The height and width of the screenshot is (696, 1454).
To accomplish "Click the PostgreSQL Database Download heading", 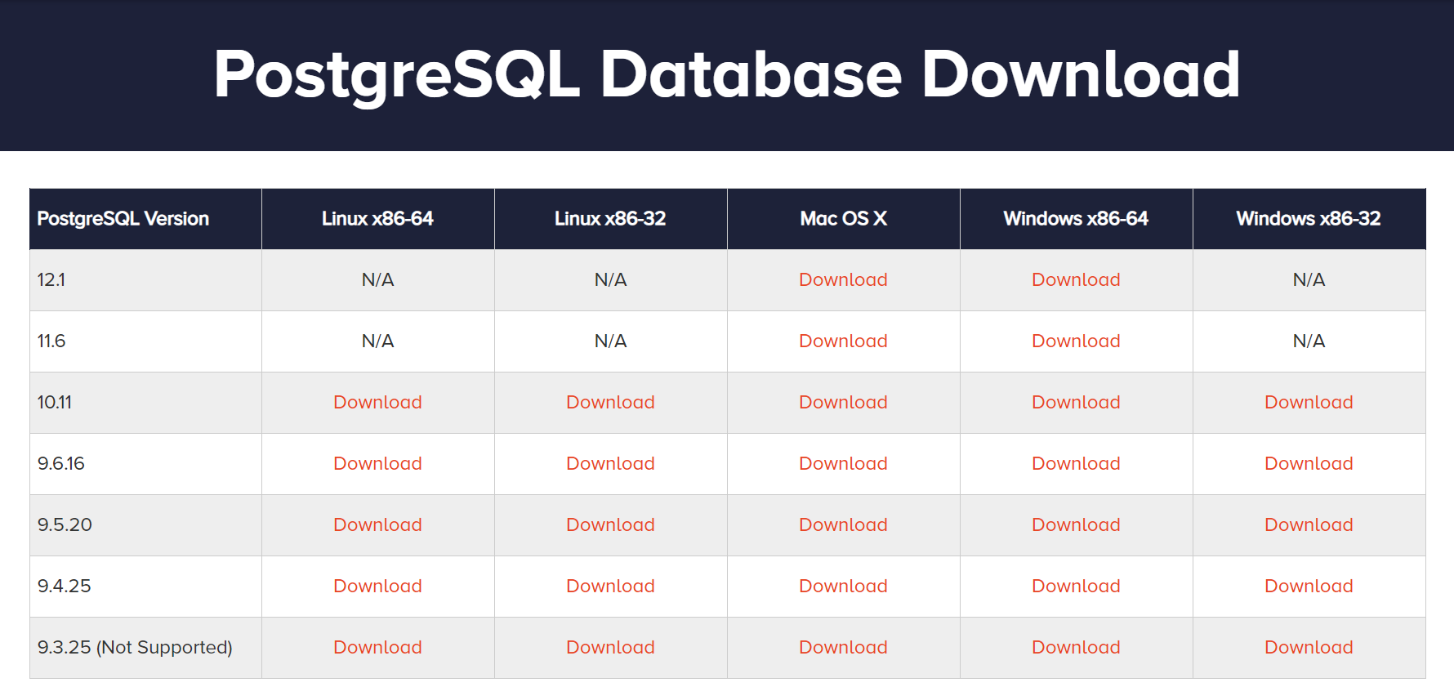I will pos(726,74).
